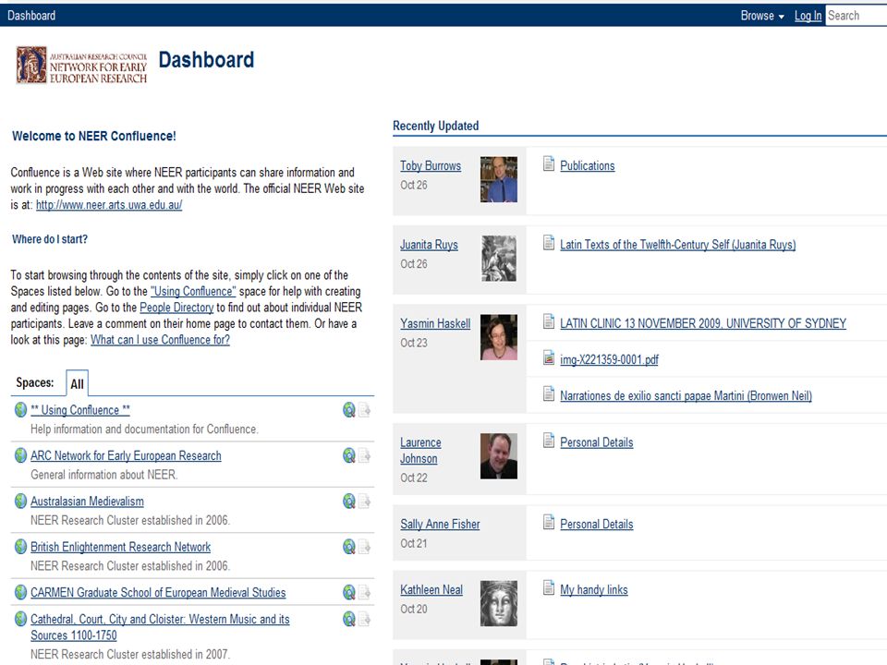
Task: Add page icon in ARC Network row
Action: (364, 455)
